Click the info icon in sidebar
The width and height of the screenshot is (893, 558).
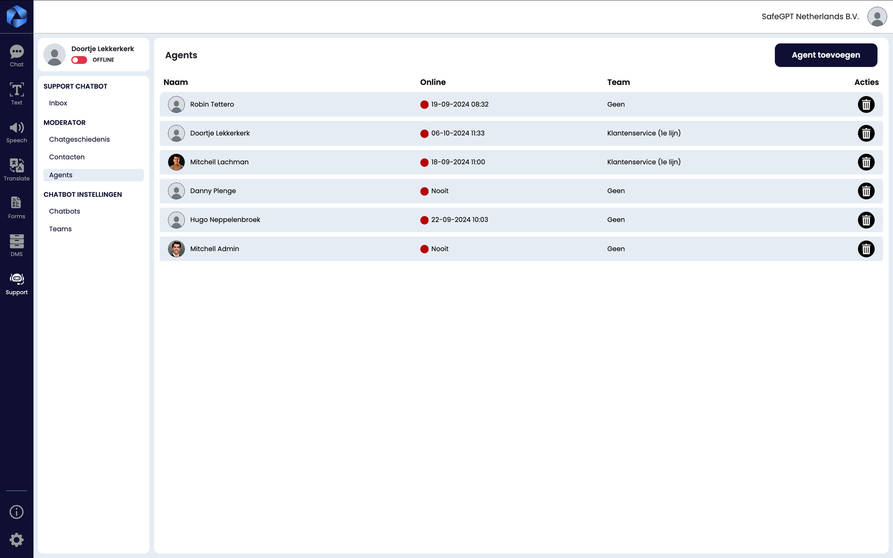click(x=17, y=512)
